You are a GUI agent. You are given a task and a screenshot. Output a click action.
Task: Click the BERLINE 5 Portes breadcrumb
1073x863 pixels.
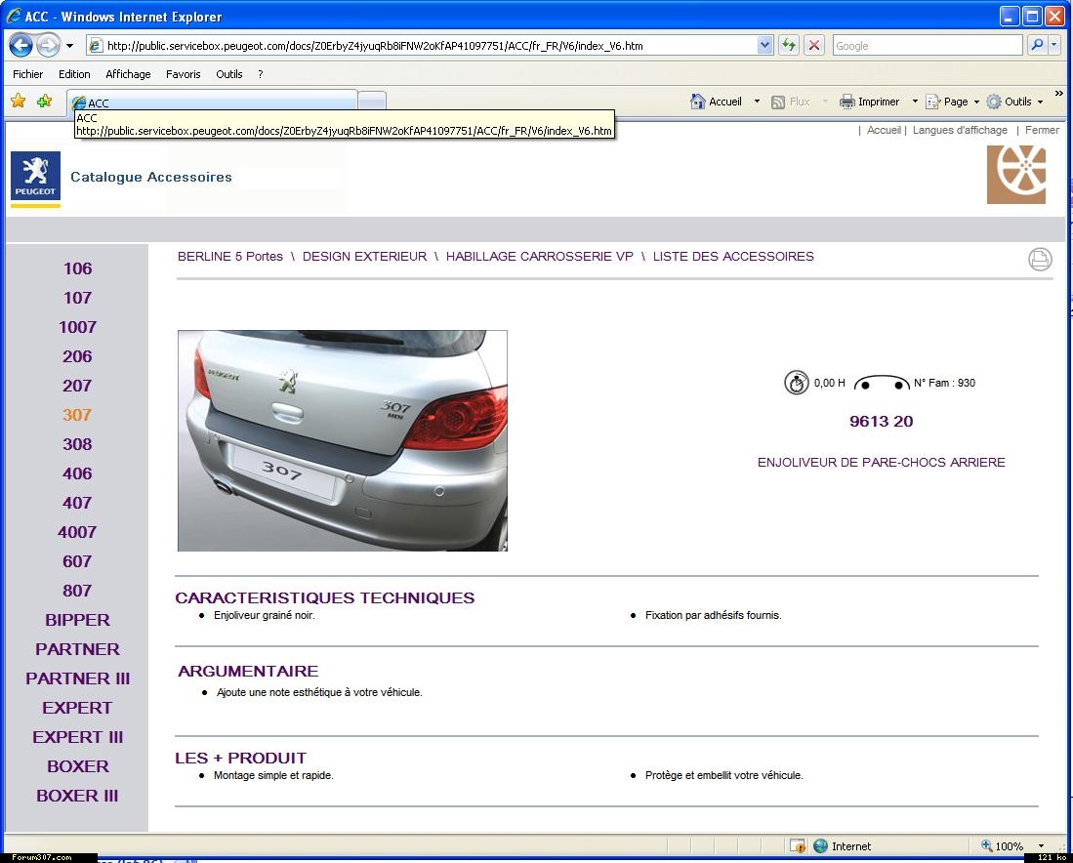pyautogui.click(x=230, y=257)
